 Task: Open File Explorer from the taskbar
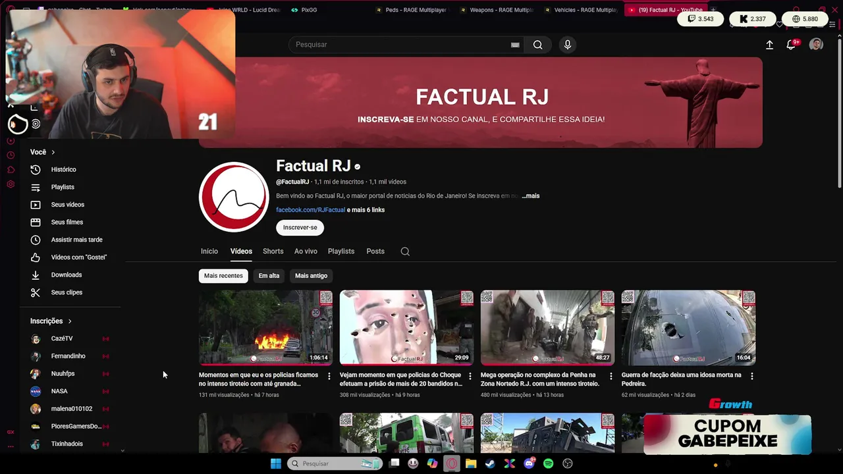pos(471,463)
